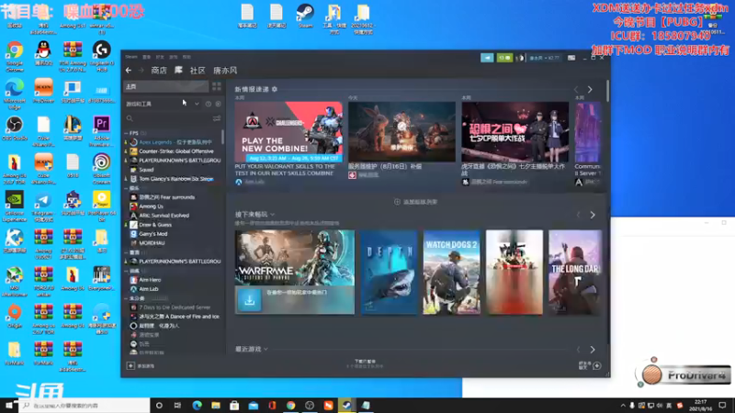
Task: Click the blue announcements button in Steam title bar
Action: (x=487, y=58)
